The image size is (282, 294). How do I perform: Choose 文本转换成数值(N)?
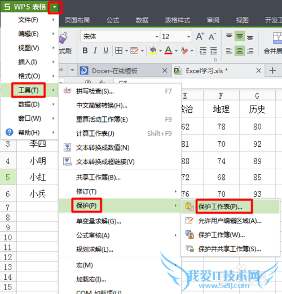click(120, 148)
